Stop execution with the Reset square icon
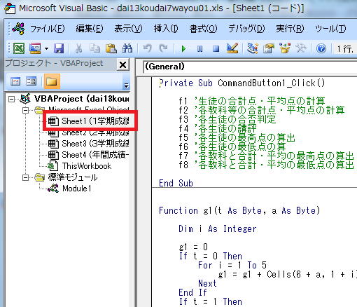Viewport: 357px width, 307px height. 216,49
